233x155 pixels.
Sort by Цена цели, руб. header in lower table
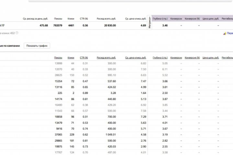211,58
